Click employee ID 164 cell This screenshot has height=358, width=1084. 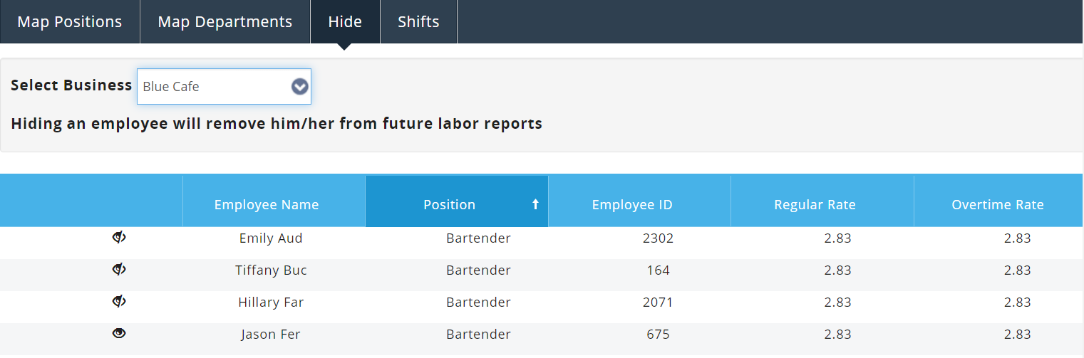[x=658, y=270]
